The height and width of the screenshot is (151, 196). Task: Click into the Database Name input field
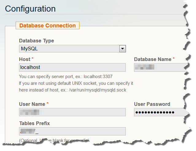tap(160, 67)
